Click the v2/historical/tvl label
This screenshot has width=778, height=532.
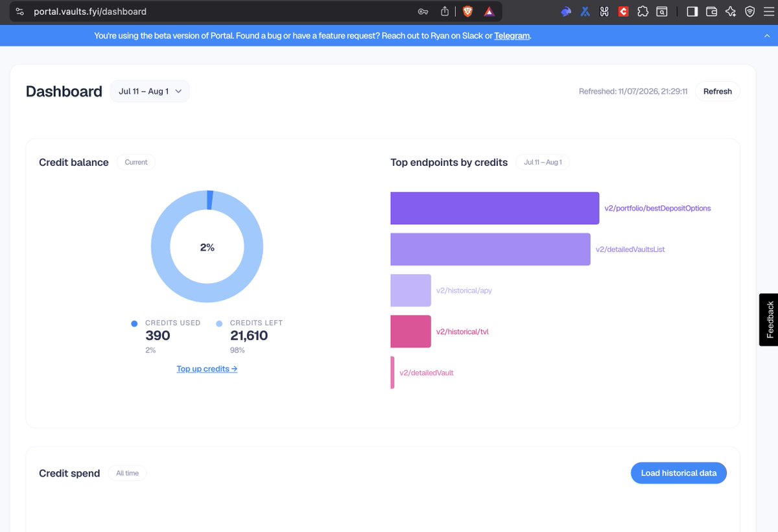[x=462, y=332]
